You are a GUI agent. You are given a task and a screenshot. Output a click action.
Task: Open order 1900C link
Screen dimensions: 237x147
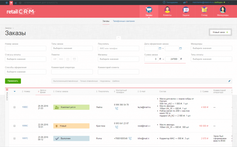pos(25,107)
